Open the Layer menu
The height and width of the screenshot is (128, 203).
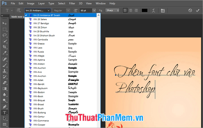point(41,3)
